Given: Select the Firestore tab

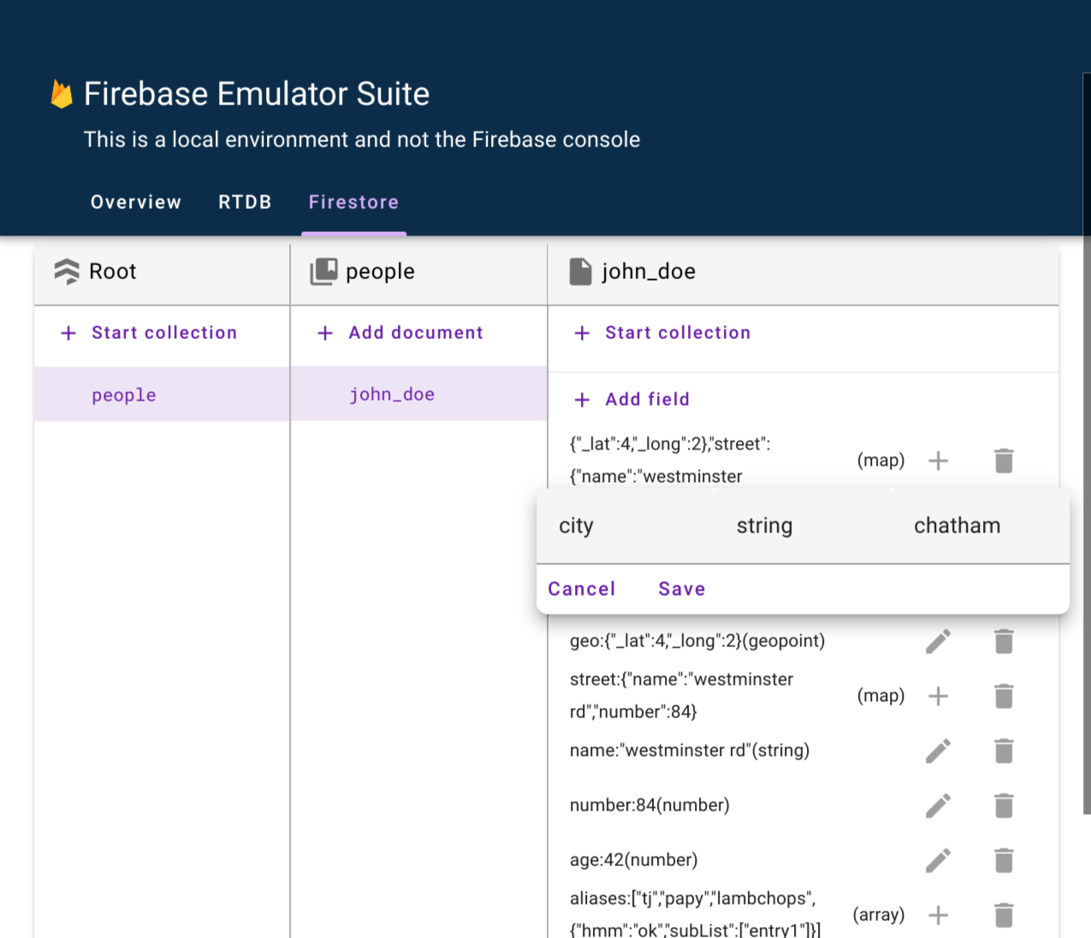Looking at the screenshot, I should click(x=353, y=202).
